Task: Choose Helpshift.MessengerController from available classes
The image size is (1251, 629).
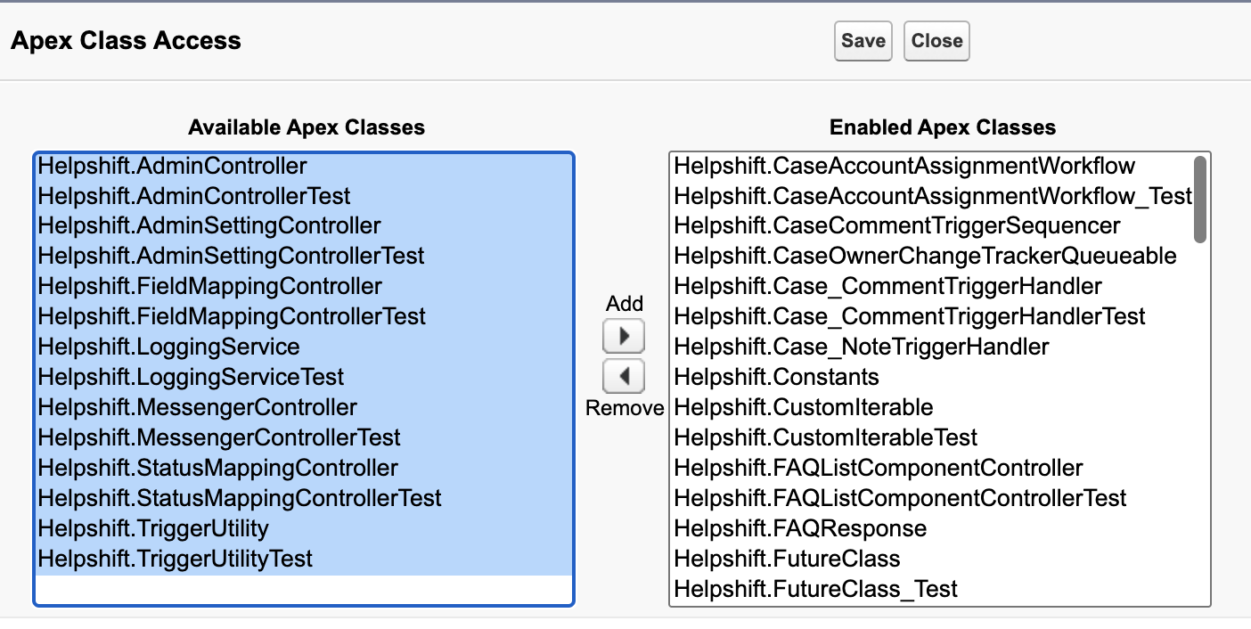Action: click(198, 407)
